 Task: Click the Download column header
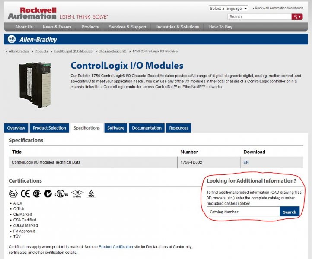click(254, 152)
